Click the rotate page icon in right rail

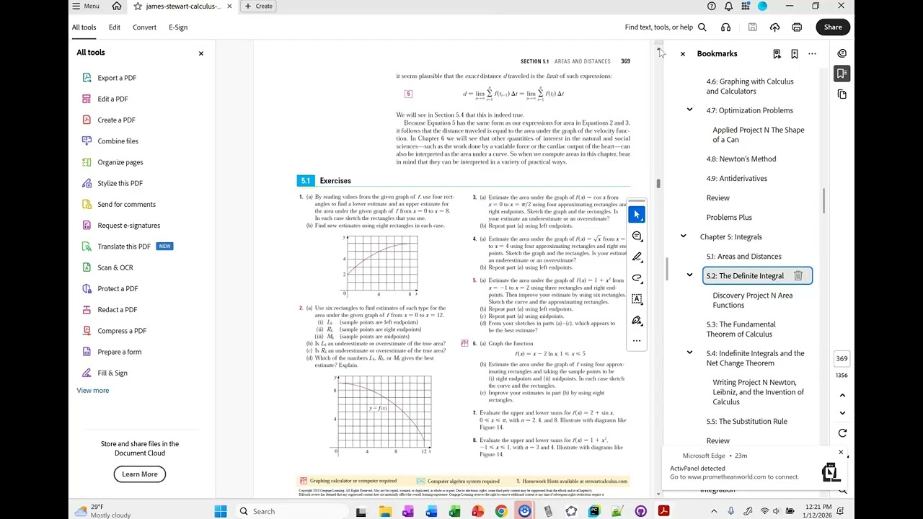tap(842, 433)
